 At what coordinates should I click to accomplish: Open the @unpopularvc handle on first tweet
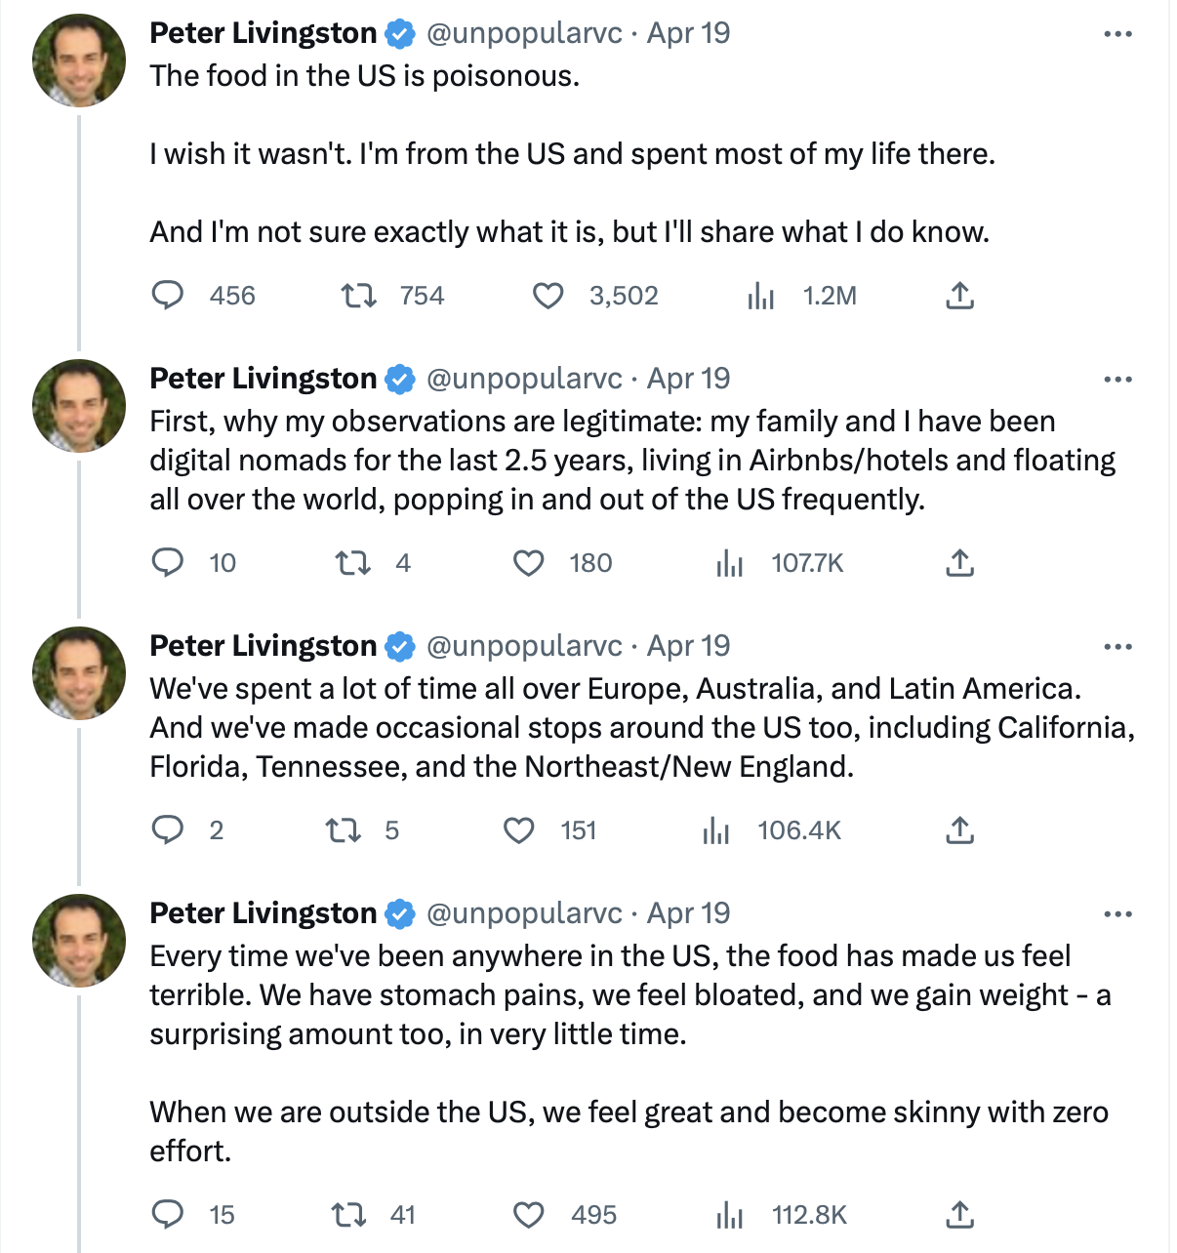524,33
